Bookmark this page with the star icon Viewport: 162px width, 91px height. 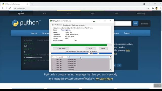point(148,8)
